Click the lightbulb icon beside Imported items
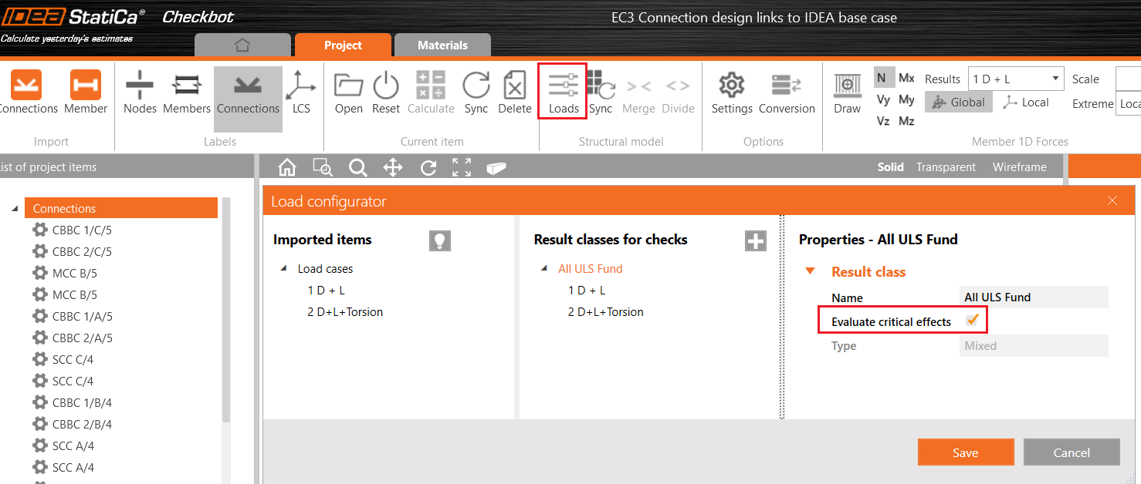The width and height of the screenshot is (1141, 484). (439, 240)
